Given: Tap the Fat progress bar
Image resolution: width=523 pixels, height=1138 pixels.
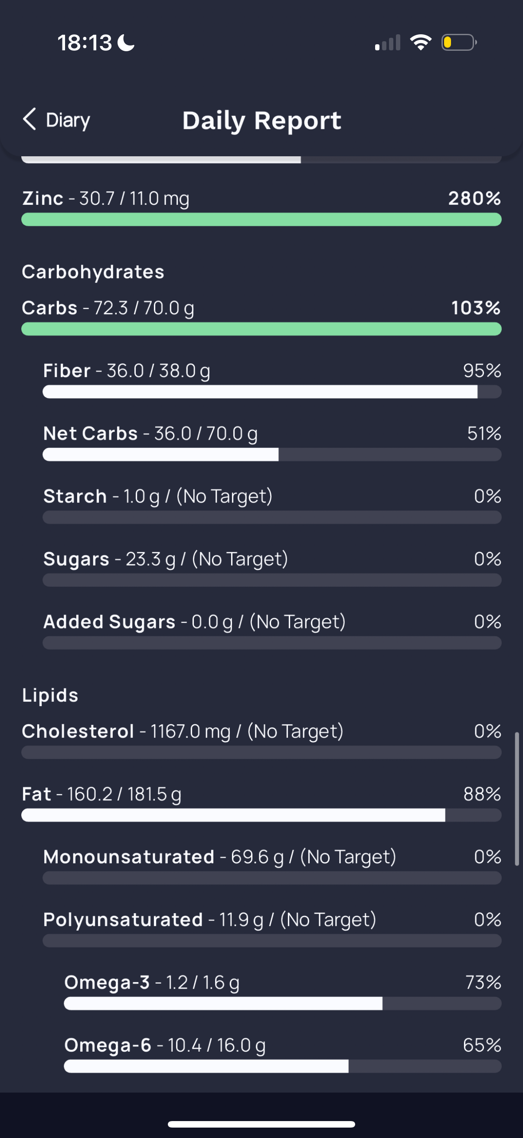Looking at the screenshot, I should click(x=261, y=815).
